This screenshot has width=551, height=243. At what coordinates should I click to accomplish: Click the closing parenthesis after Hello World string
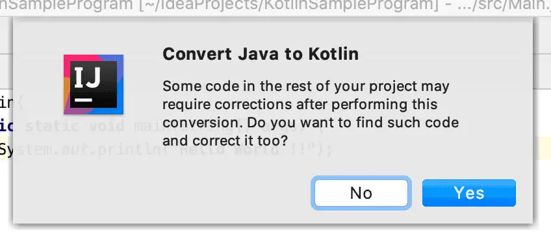[x=319, y=150]
